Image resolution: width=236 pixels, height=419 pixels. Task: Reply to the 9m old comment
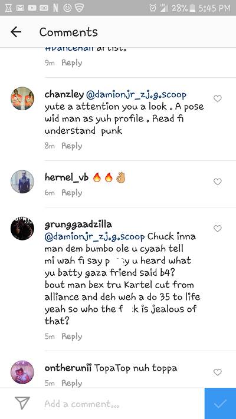(72, 63)
